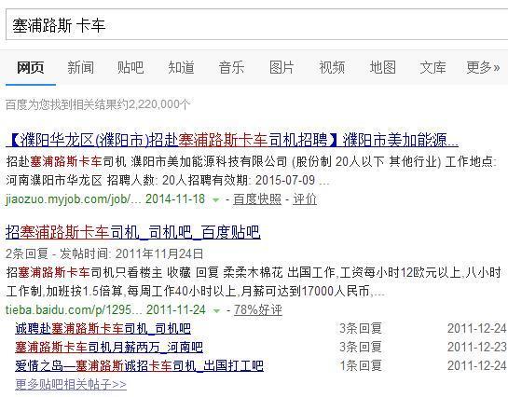The image size is (508, 397).
Task: Switch to the 地图 tab
Action: coord(382,68)
